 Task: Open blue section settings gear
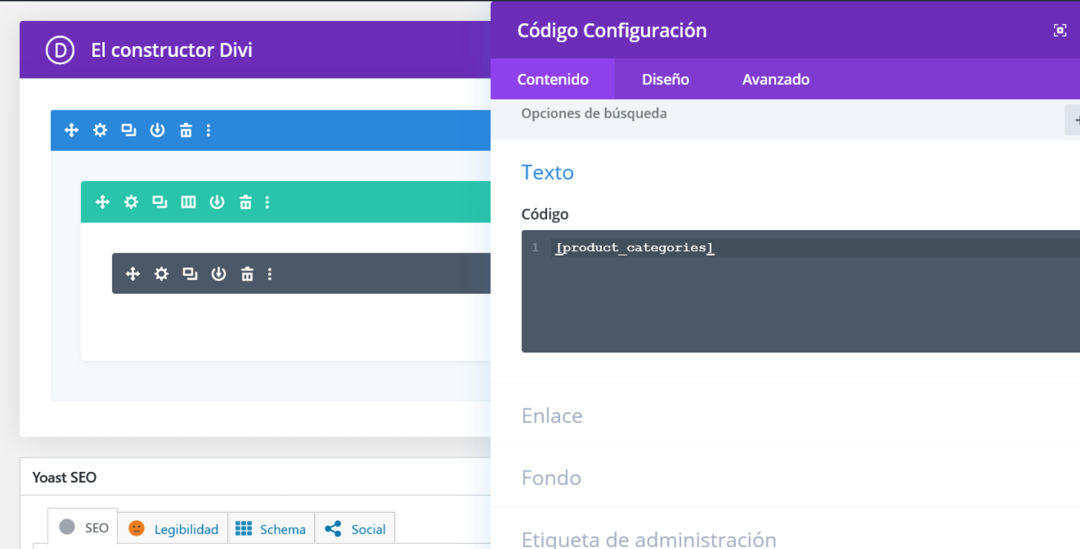100,130
